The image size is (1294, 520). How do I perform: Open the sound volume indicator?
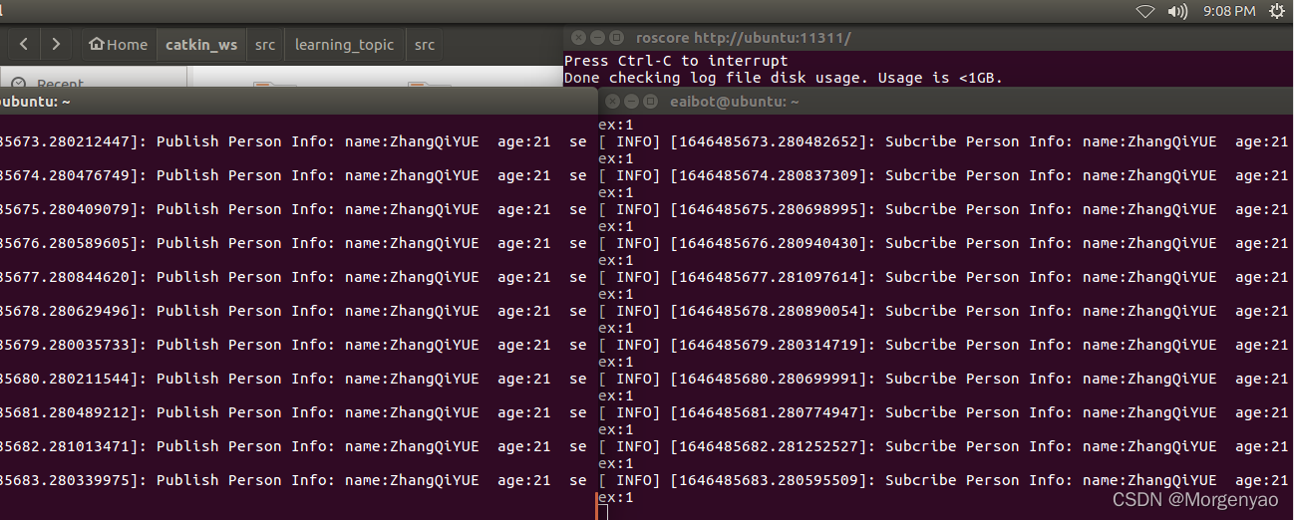(x=1177, y=12)
